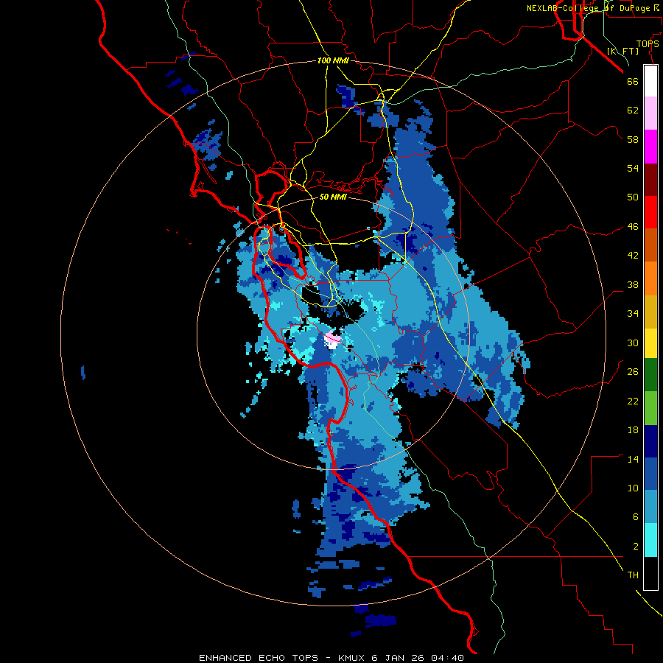663x663 pixels.
Task: Click the legend value '54'
Action: click(633, 168)
